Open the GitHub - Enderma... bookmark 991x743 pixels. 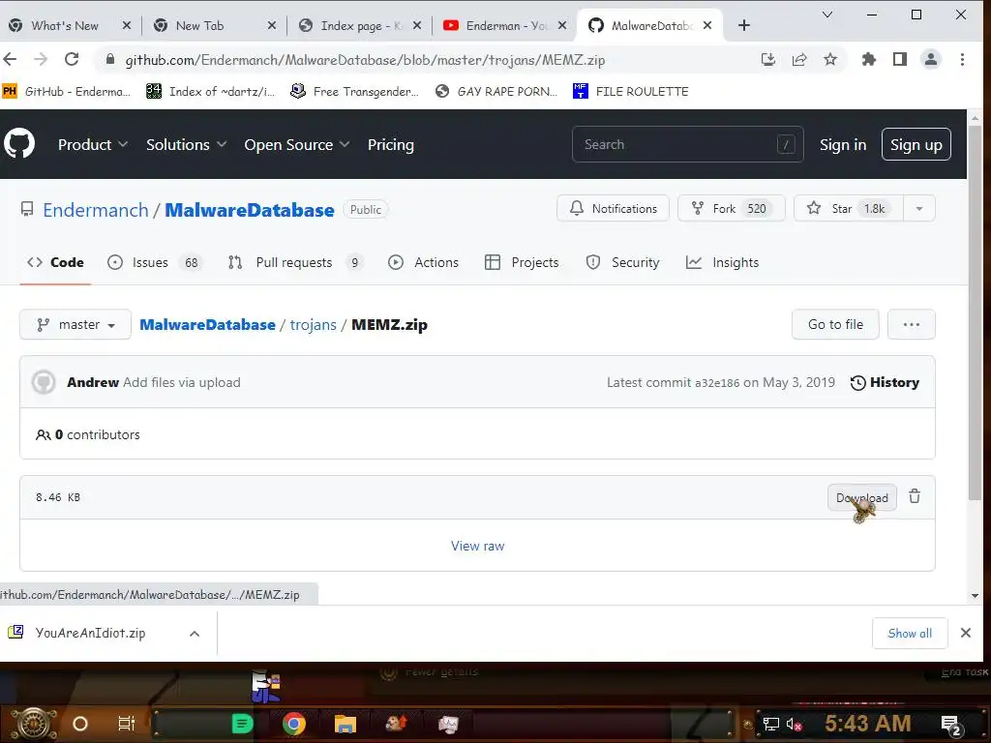(x=67, y=92)
